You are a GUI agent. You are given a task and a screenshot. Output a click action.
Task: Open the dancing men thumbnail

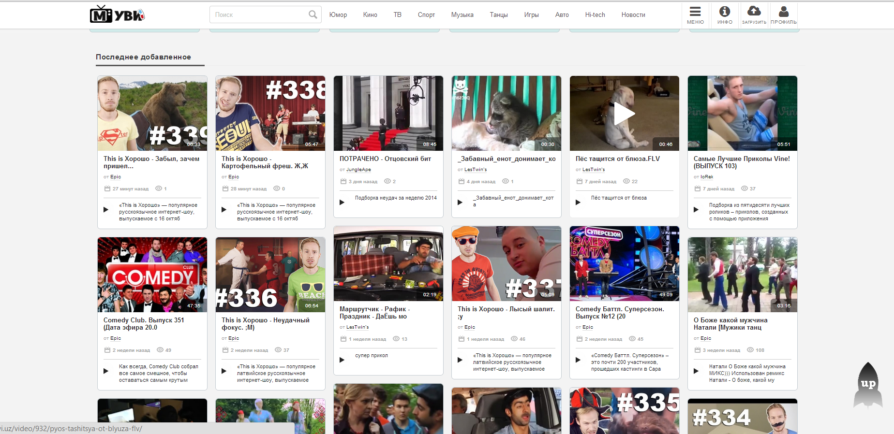743,275
